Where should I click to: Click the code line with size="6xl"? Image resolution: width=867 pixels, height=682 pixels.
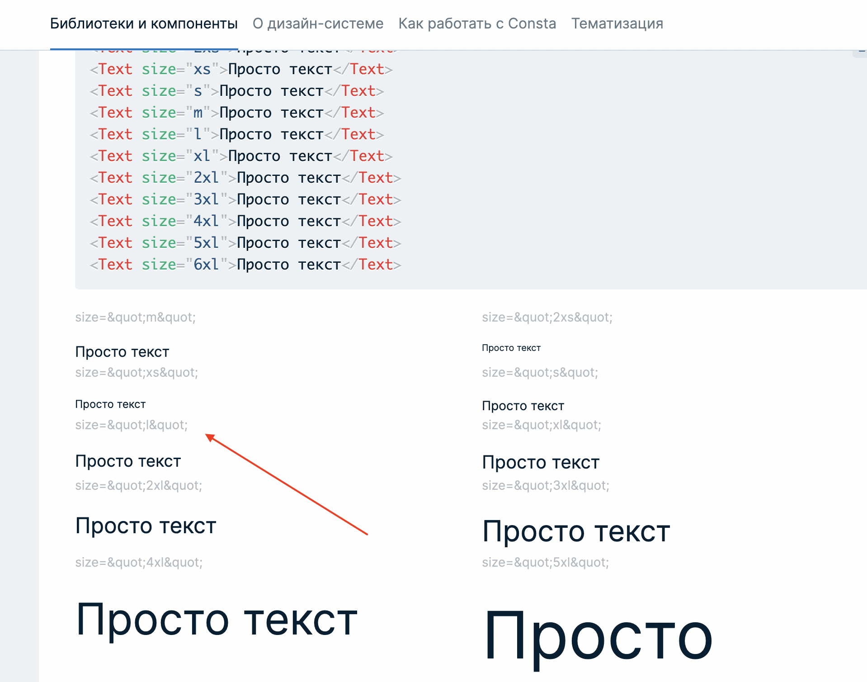pos(244,264)
